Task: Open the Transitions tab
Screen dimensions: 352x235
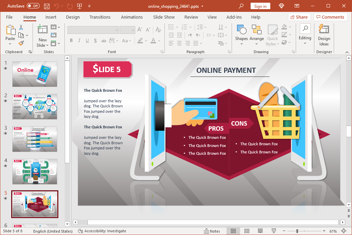Action: pyautogui.click(x=100, y=17)
